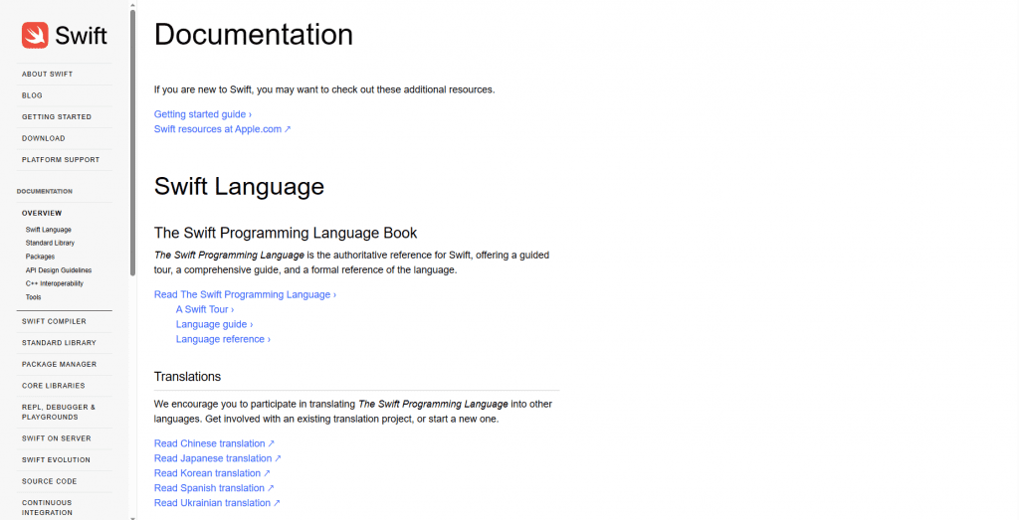
Task: Open the Language reference link
Action: coord(223,339)
